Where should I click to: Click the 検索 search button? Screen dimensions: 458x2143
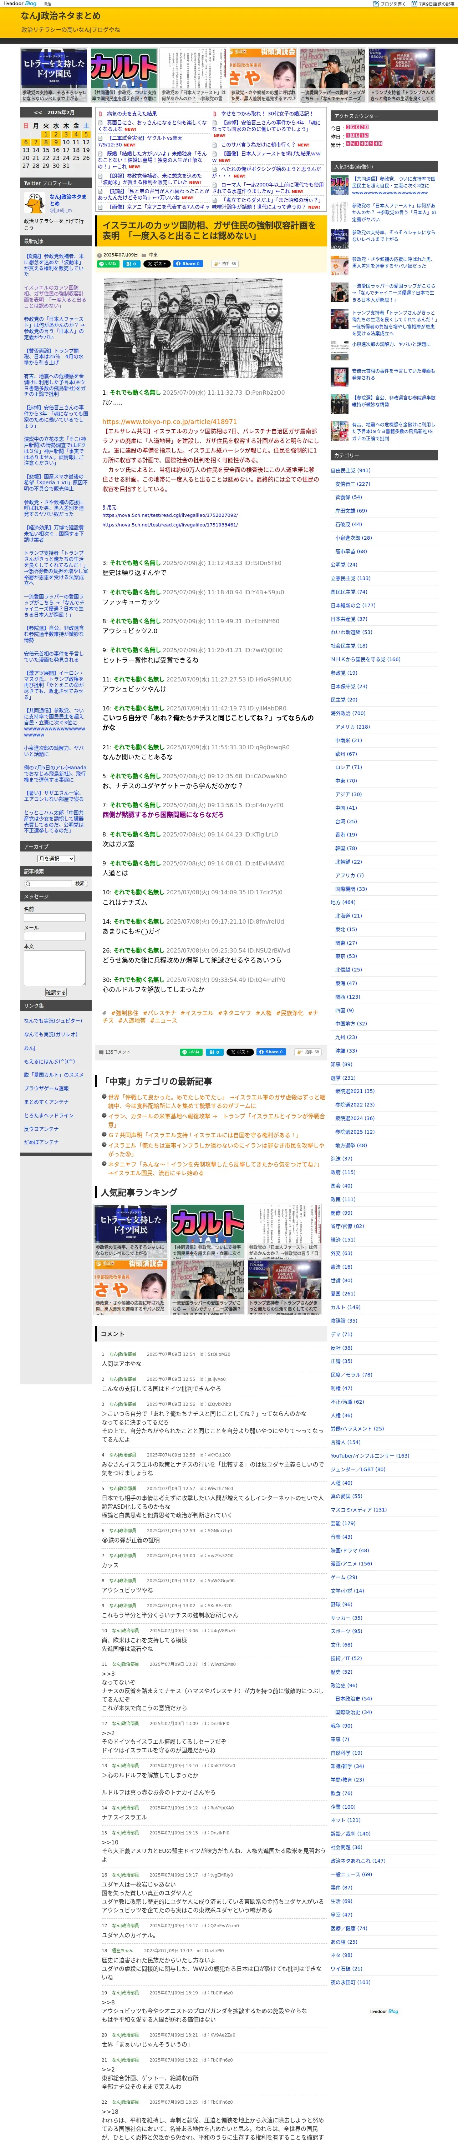[80, 884]
